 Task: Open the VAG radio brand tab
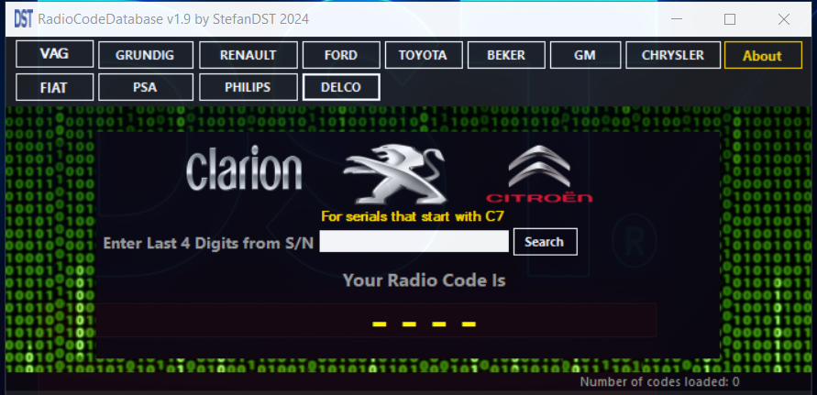pyautogui.click(x=55, y=54)
